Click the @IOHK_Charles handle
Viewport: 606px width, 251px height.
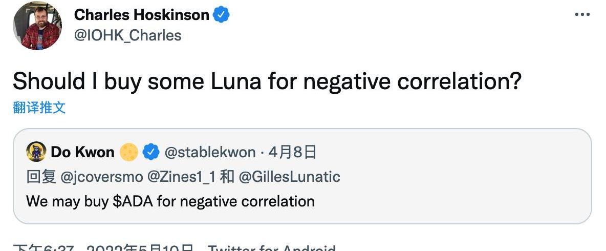click(x=128, y=35)
